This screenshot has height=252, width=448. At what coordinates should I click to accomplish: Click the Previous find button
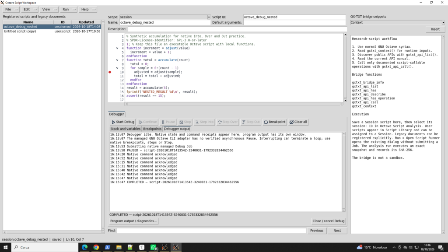pos(317,231)
